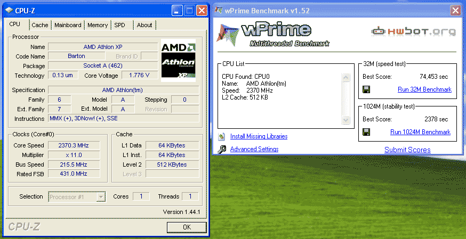Click the AMD Athlon XP logo image

click(178, 61)
